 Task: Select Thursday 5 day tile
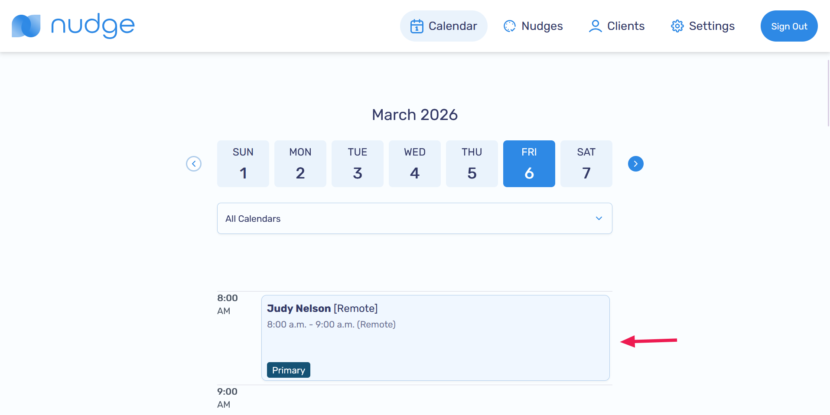pyautogui.click(x=472, y=164)
